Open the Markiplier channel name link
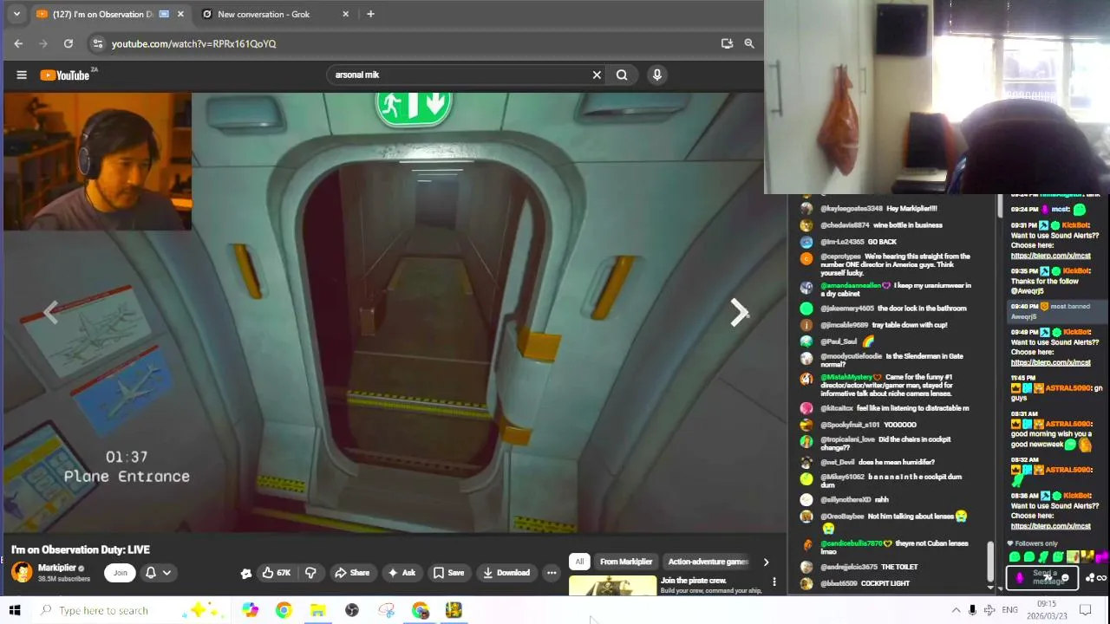This screenshot has height=624, width=1110. click(56, 568)
